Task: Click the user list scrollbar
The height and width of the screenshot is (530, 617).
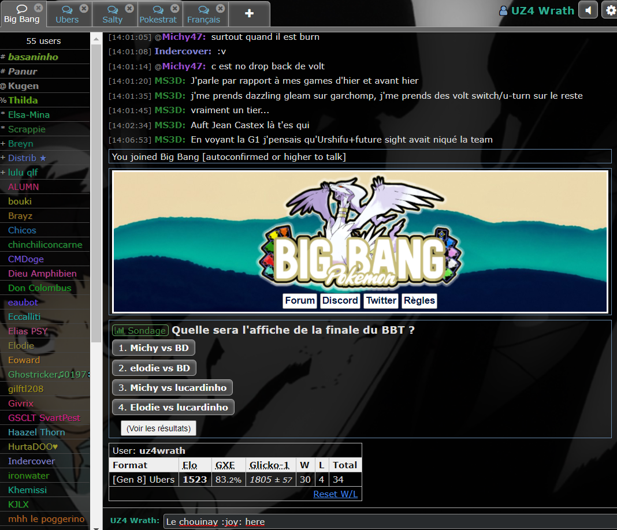Action: pyautogui.click(x=96, y=231)
